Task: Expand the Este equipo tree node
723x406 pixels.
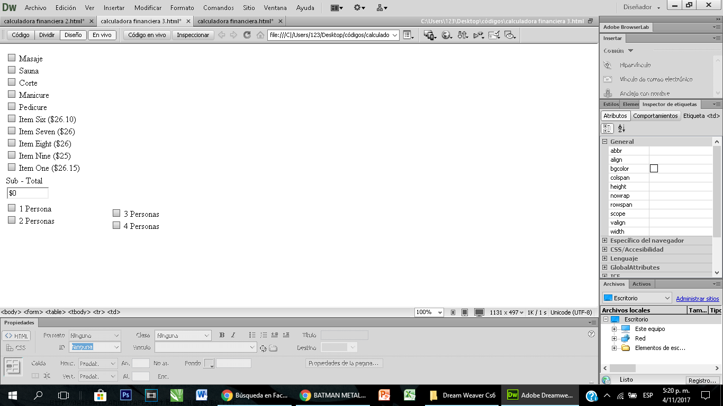Action: click(x=614, y=329)
